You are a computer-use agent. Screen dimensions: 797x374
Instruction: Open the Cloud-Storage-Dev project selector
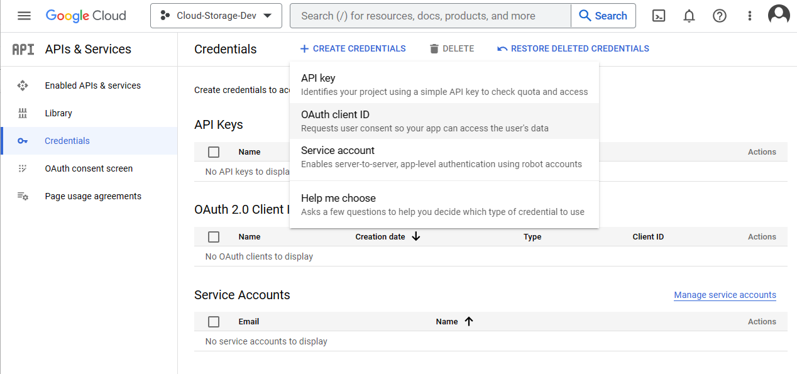(216, 16)
